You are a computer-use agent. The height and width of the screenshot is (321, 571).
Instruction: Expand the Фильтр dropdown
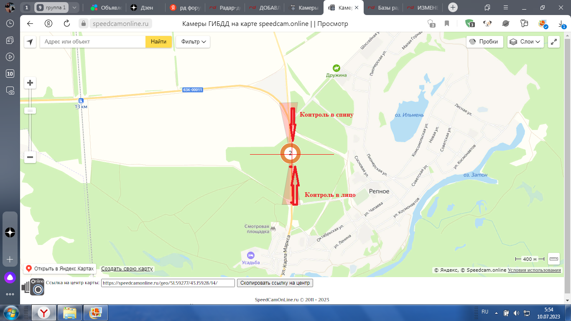[x=193, y=42]
